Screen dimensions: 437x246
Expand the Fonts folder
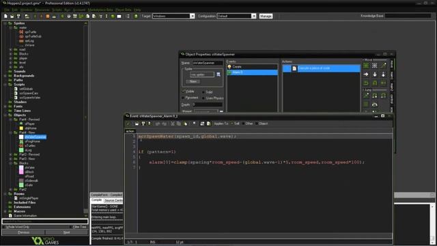click(x=5, y=107)
